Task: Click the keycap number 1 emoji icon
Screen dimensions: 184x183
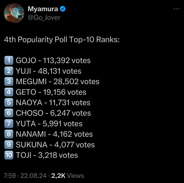Action: (9, 60)
